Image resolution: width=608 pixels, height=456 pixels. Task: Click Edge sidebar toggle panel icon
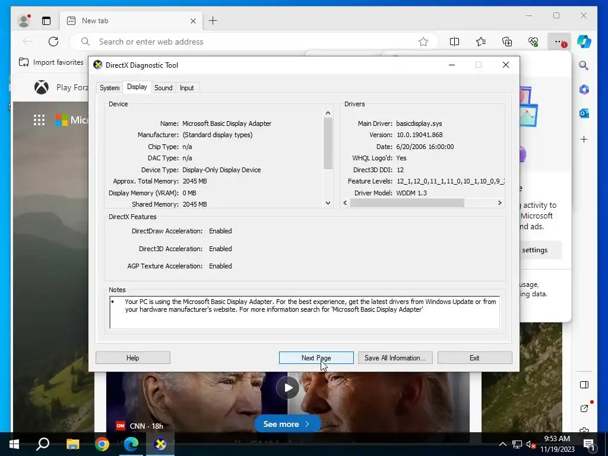click(584, 385)
